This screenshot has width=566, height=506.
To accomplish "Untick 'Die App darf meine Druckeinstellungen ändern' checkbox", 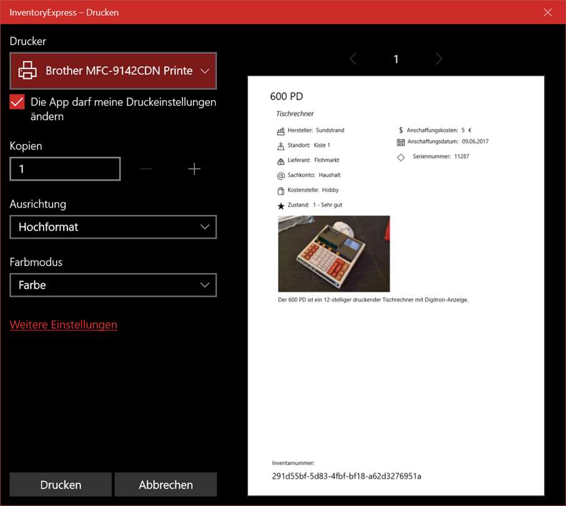I will [17, 102].
